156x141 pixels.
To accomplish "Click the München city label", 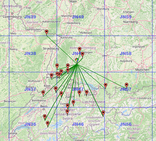I will (x=142, y=70).
